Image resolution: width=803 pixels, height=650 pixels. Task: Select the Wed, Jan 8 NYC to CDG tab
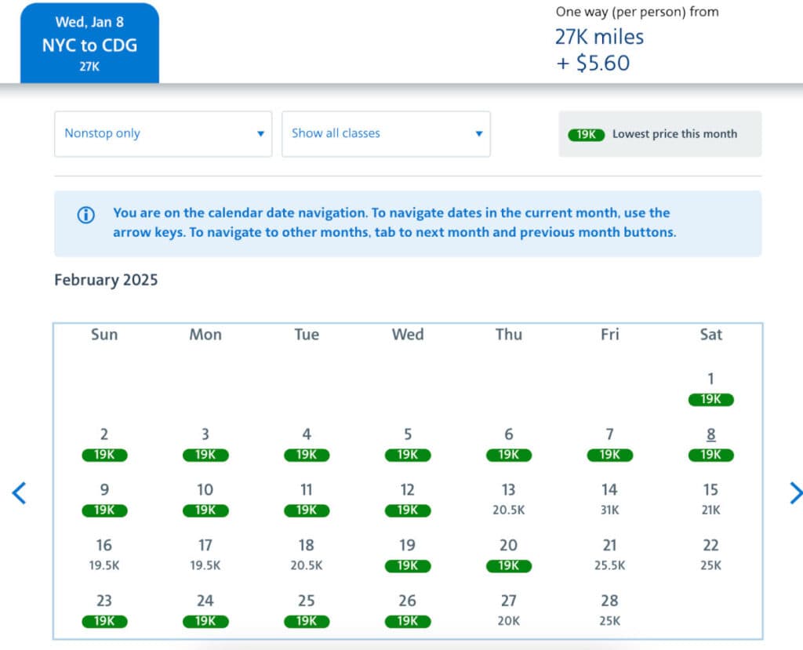pyautogui.click(x=89, y=43)
